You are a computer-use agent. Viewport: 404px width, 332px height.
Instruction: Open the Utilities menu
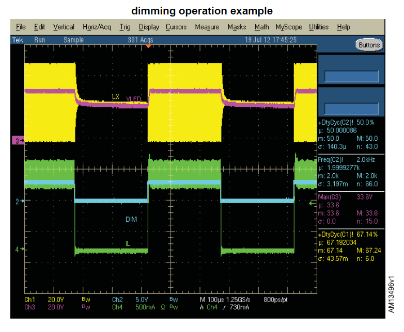click(x=320, y=27)
